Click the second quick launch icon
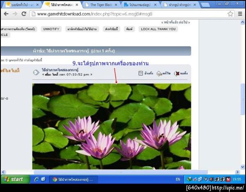Viewport: 246px width, 192px height. pyautogui.click(x=43, y=179)
